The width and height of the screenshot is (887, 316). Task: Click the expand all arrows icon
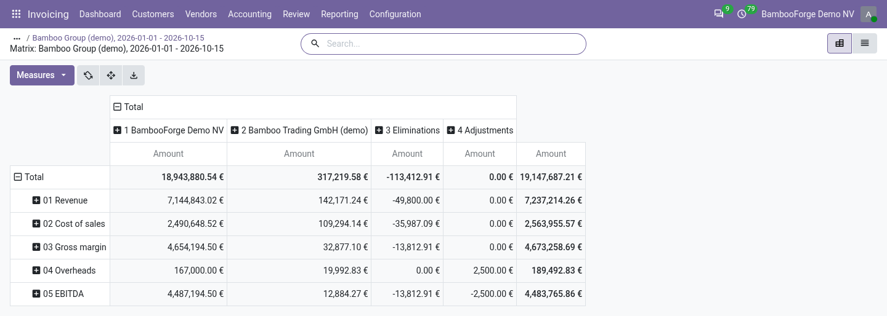pyautogui.click(x=111, y=75)
